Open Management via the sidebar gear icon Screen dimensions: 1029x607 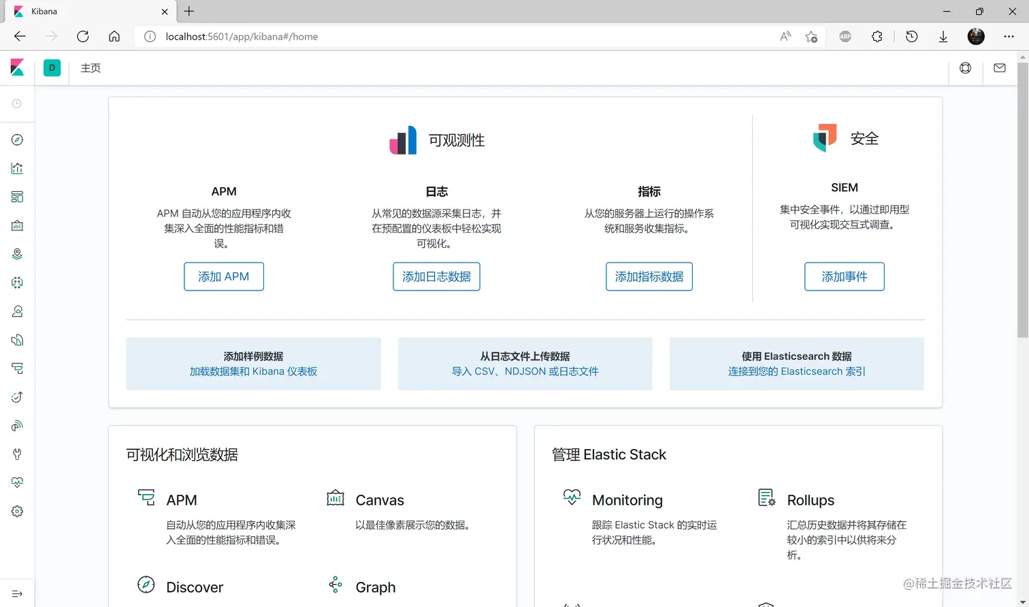(x=18, y=511)
